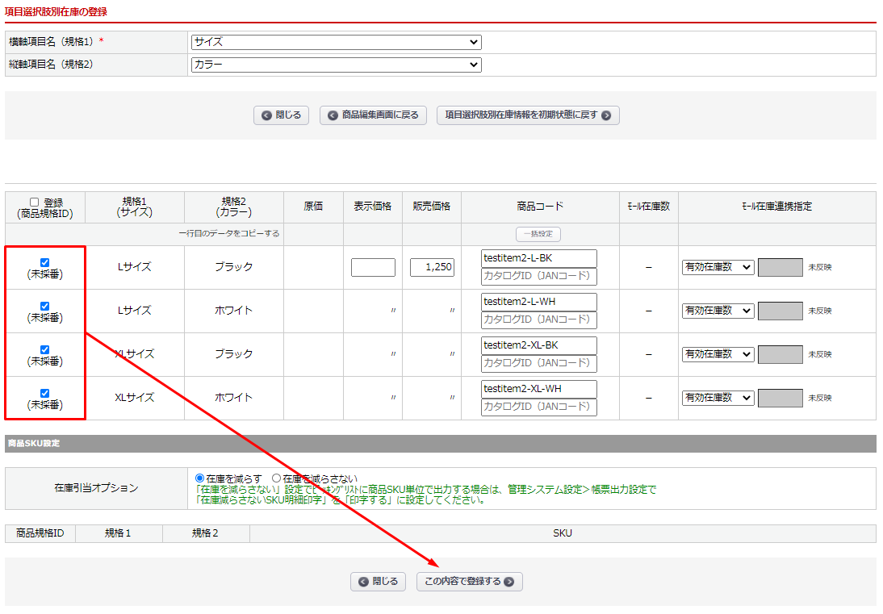Image resolution: width=883 pixels, height=614 pixels.
Task: Click the 表示価格 input for Lサイズ ブラック
Action: pos(373,267)
